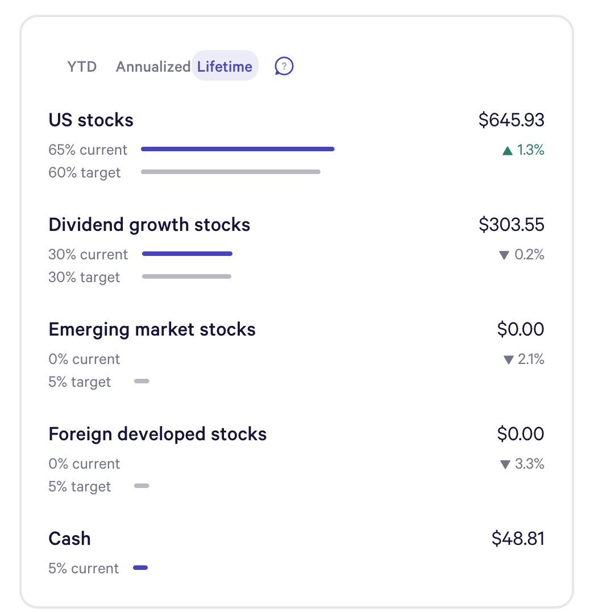
Task: Open the Cash holding row
Action: (69, 539)
